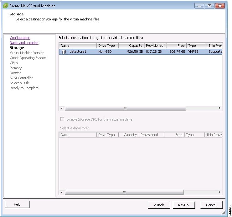Viewport: 232px width, 217px height.
Task: Sort upper table by Type column
Action: tap(197, 46)
